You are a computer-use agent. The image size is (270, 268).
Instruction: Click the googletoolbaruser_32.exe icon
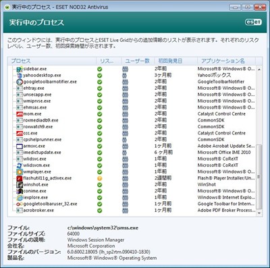point(20,204)
